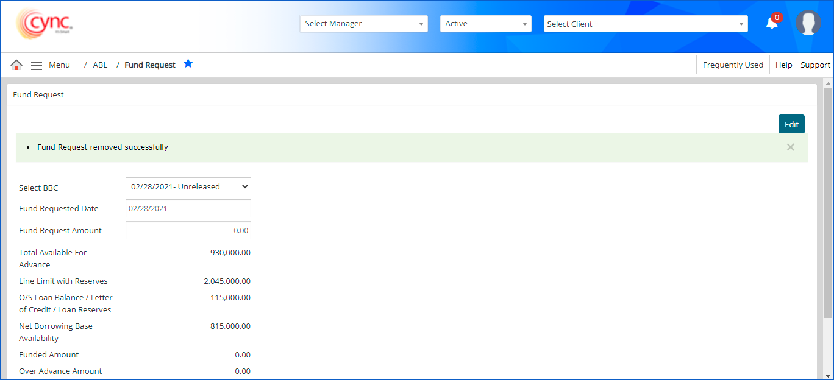Viewport: 834px width, 380px height.
Task: Dismiss the success message with X
Action: coord(790,147)
